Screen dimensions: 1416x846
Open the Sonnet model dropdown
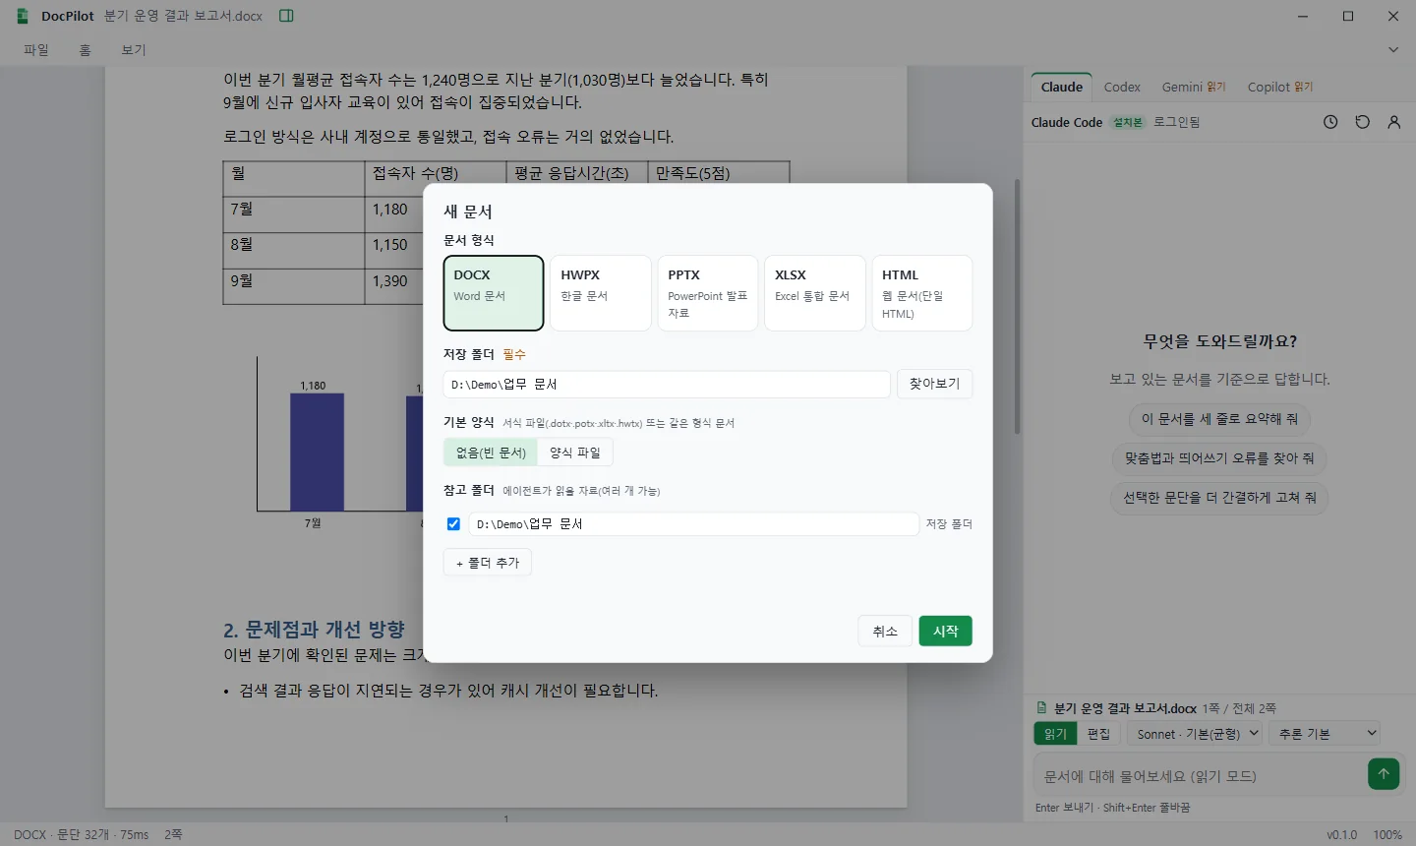(1197, 734)
